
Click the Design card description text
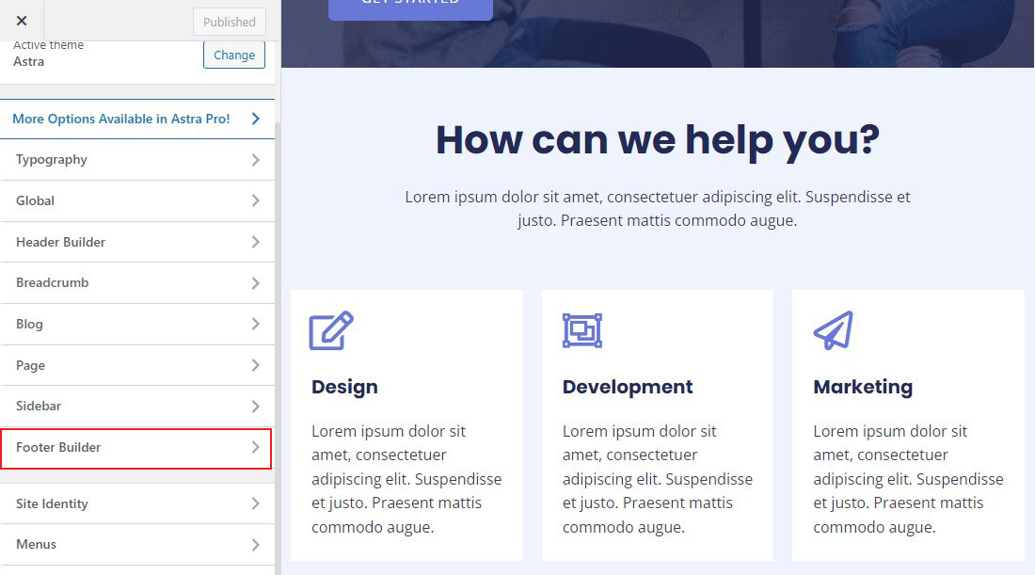tap(406, 479)
